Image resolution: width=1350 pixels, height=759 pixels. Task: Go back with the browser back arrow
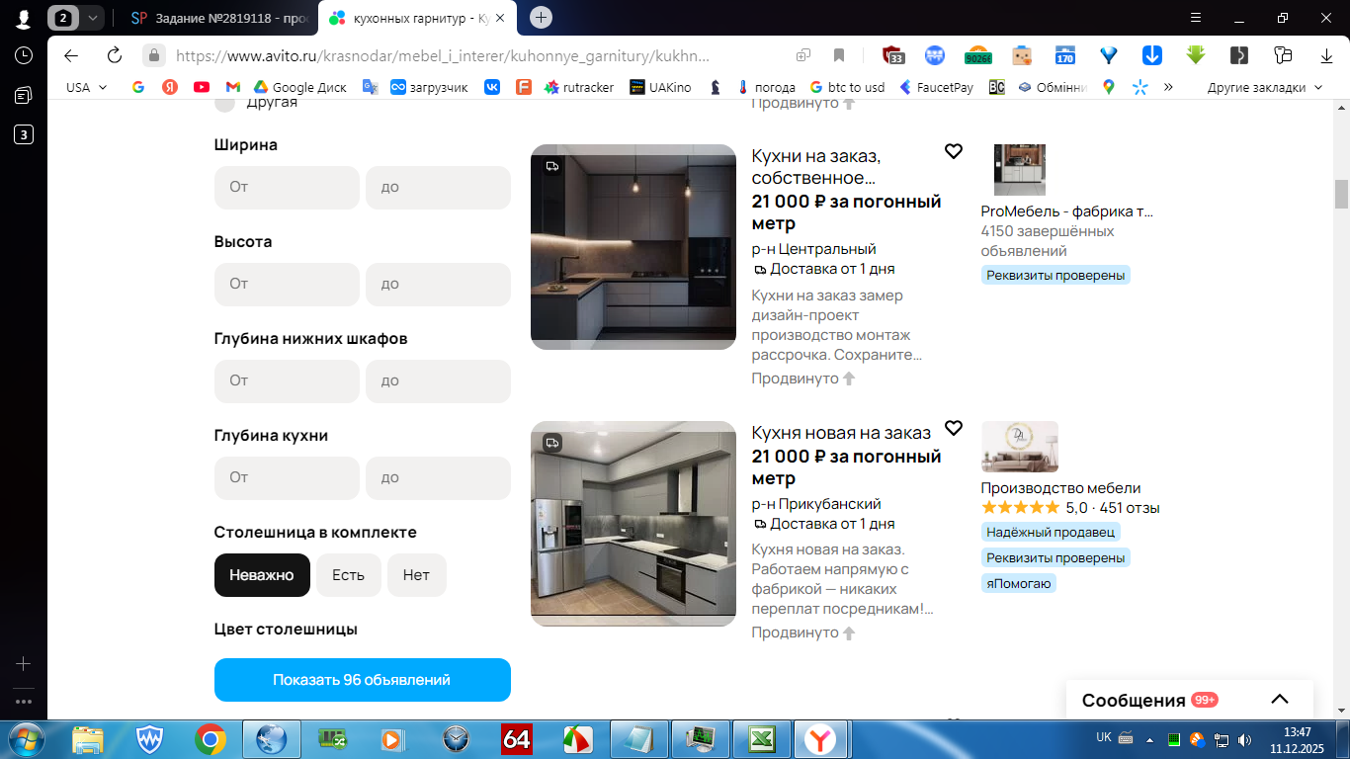(70, 55)
